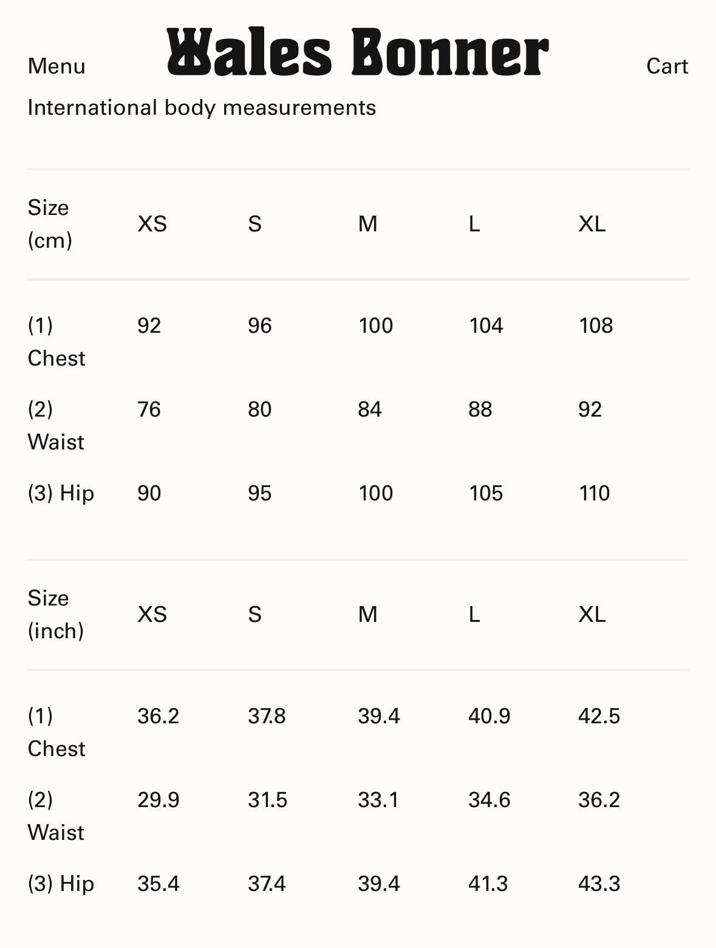Viewport: 716px width, 948px height.
Task: Select the Chest row label in cm table
Action: pyautogui.click(x=56, y=342)
